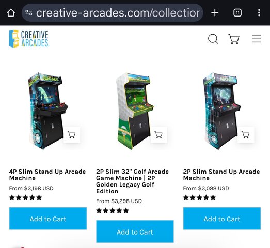270x248 pixels.
Task: Add 2P Slim Stand Up Arcade to cart
Action: (222, 219)
